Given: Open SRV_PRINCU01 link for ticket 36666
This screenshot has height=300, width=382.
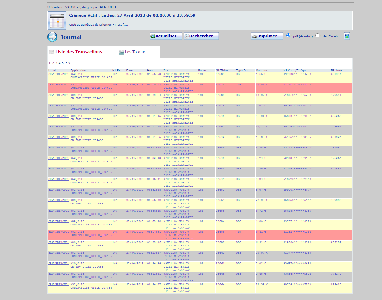Looking at the screenshot, I should (59, 285).
